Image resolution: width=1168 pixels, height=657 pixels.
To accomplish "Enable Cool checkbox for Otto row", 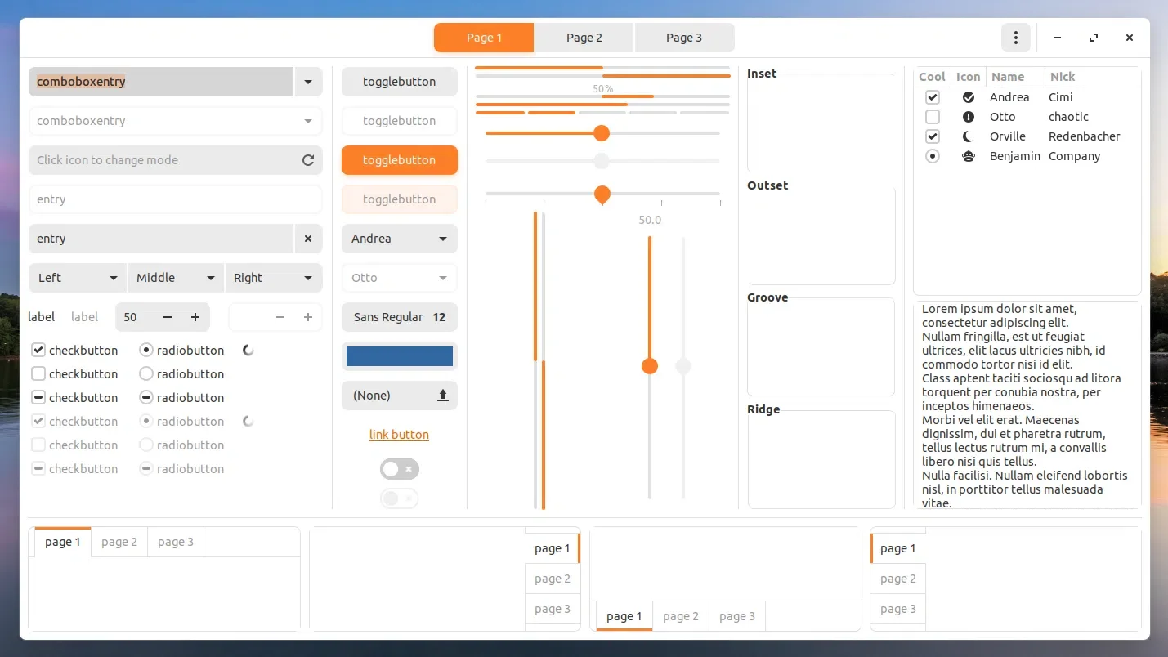I will 933,117.
